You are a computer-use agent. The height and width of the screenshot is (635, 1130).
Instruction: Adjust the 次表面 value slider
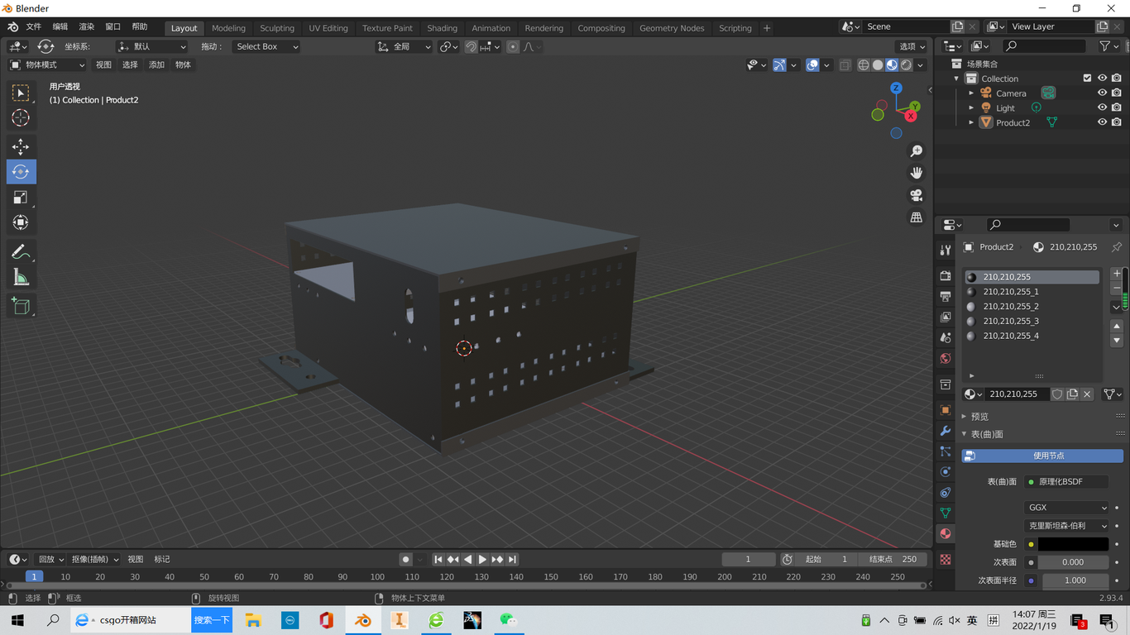tap(1073, 562)
